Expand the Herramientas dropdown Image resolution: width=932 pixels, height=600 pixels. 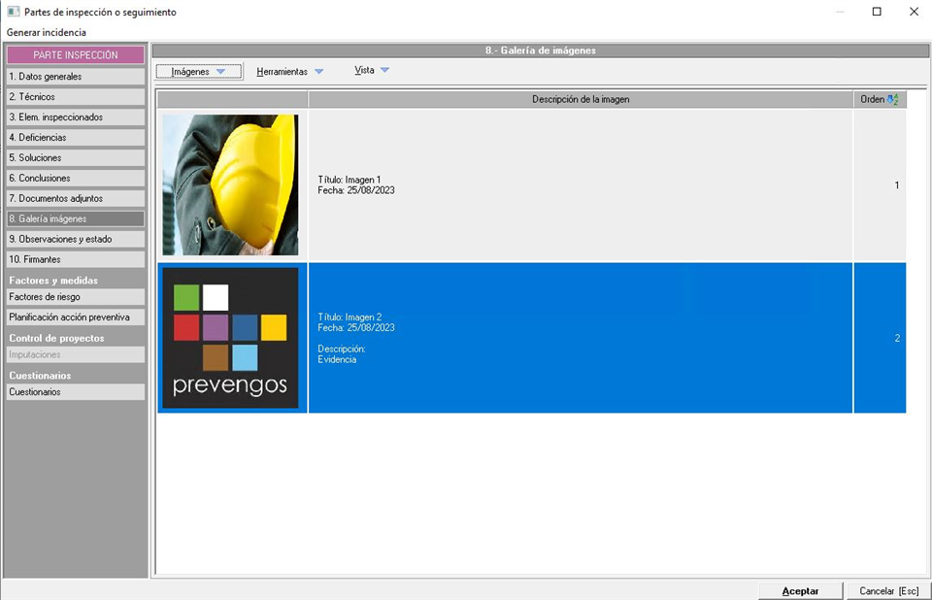coord(289,72)
